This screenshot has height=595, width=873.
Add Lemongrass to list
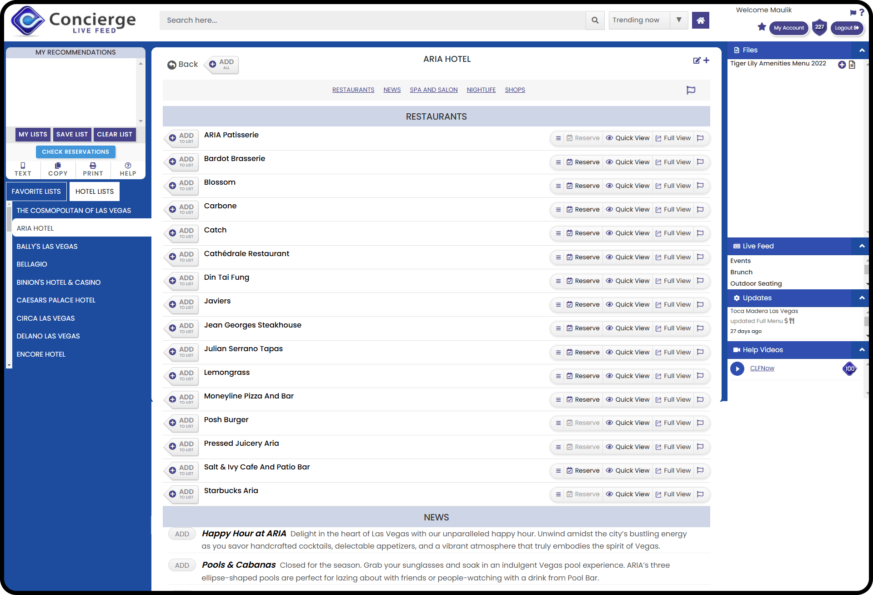(182, 376)
